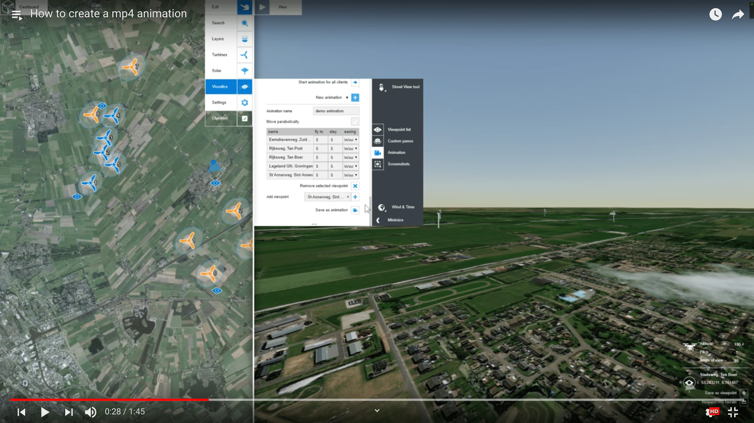Expand YouTube chevron below the progress bar

pyautogui.click(x=377, y=410)
